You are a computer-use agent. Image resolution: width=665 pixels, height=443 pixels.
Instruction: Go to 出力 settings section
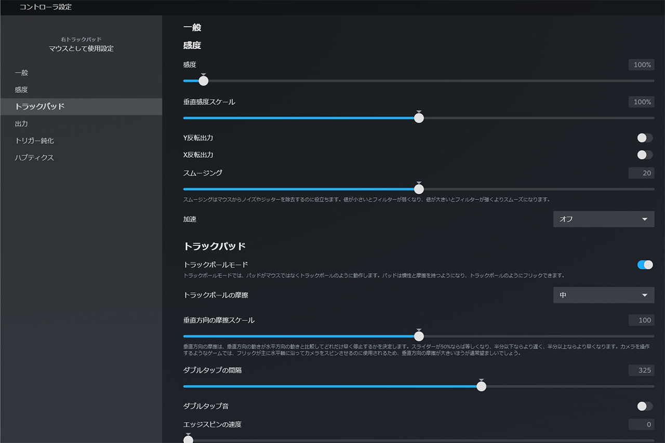click(22, 124)
